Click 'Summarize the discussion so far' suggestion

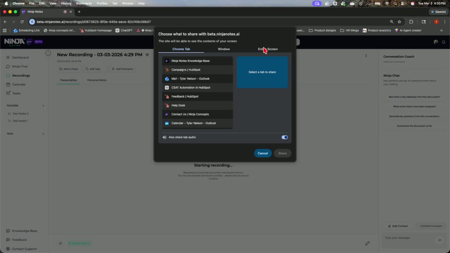414,126
